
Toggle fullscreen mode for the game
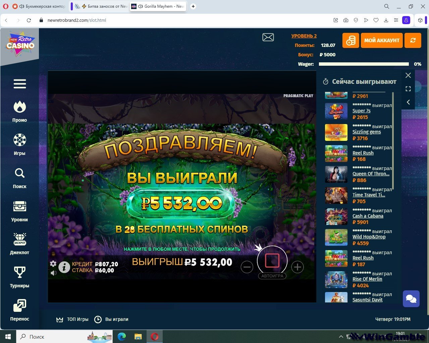tap(408, 89)
